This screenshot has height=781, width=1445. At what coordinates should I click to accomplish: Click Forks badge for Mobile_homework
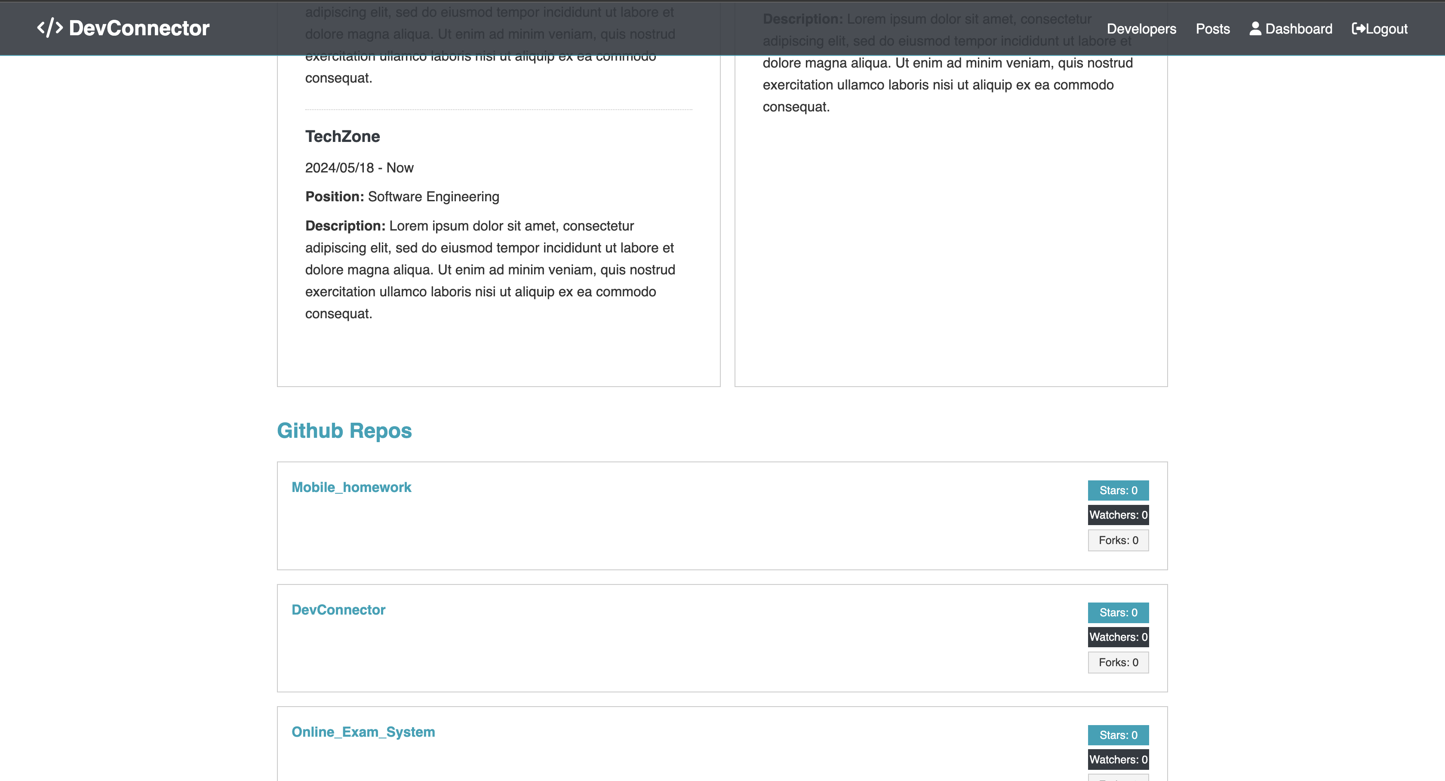pos(1118,540)
